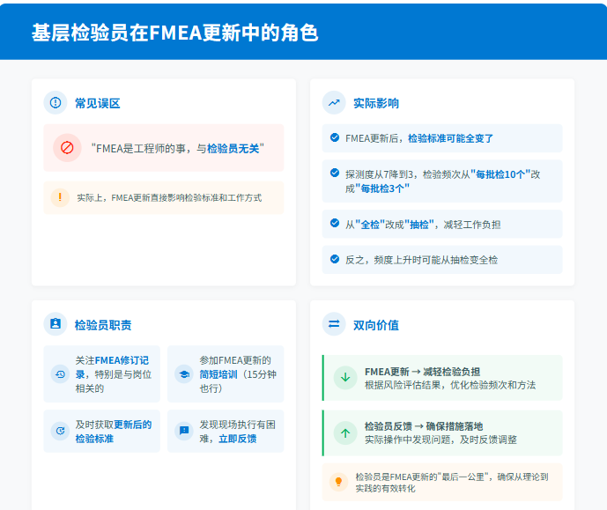Click the page title 基层检验员在FMEA更新中的角色
This screenshot has width=607, height=510.
174,33
